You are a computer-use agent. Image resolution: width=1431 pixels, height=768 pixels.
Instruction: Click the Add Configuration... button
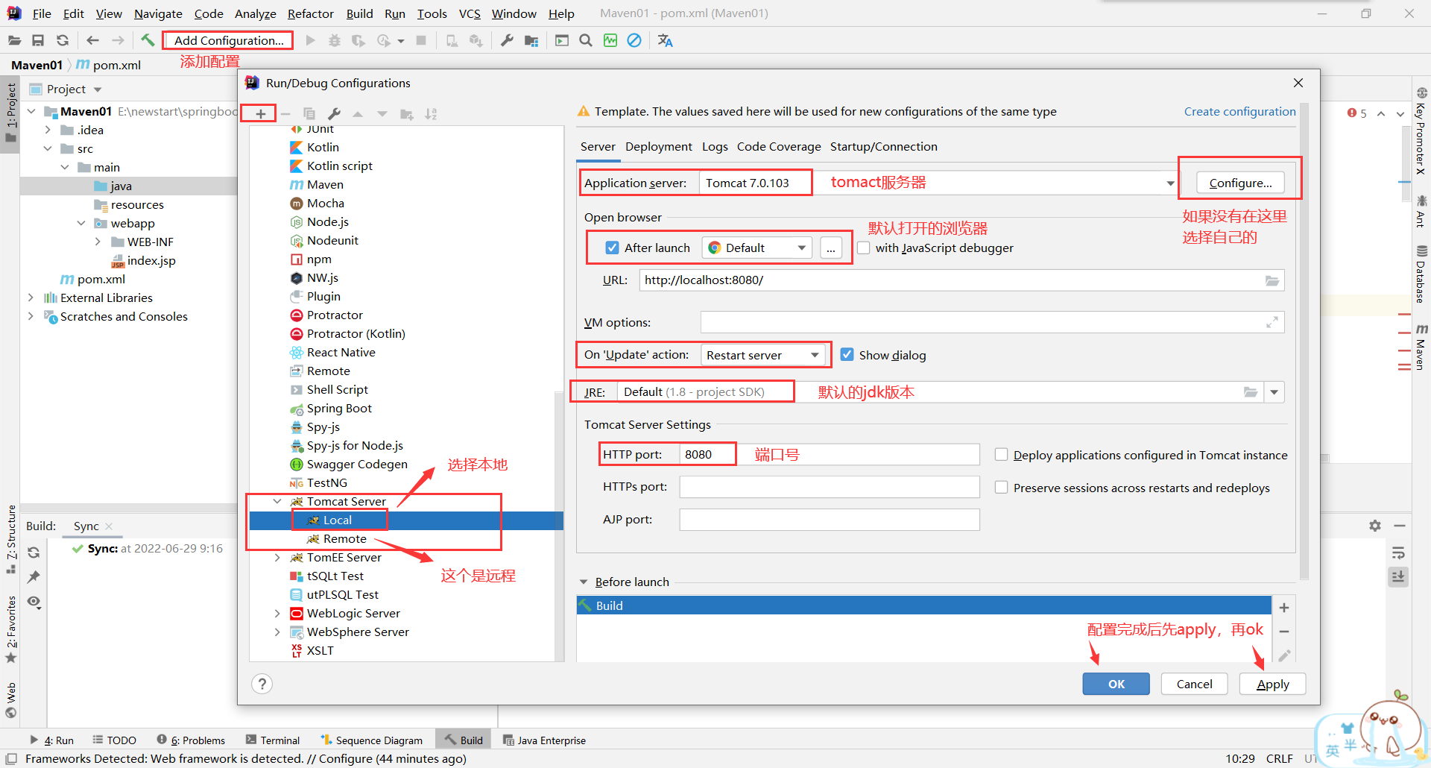pos(228,40)
